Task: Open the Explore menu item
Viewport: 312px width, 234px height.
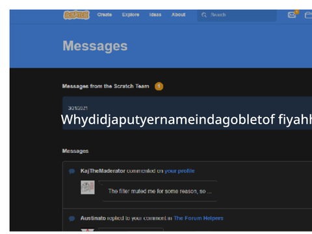Action: coord(131,15)
